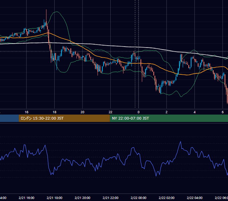Click the 2 hour label on price chart axis
Image resolution: width=228 pixels, height=201 pixels.
pyautogui.click(x=167, y=112)
